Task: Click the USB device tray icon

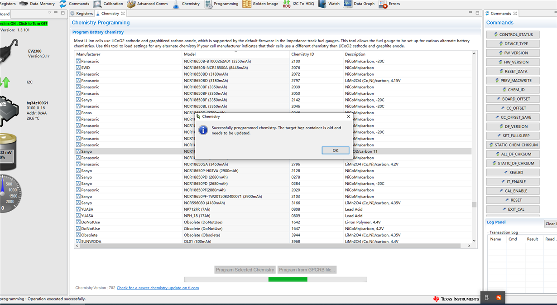Action: point(487,298)
